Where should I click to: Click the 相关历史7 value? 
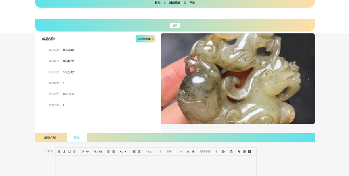[x=68, y=72]
